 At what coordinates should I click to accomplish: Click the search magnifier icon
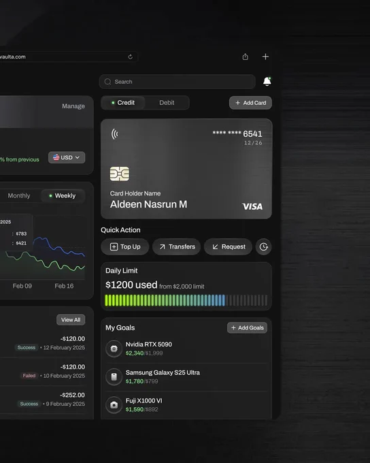pyautogui.click(x=107, y=82)
